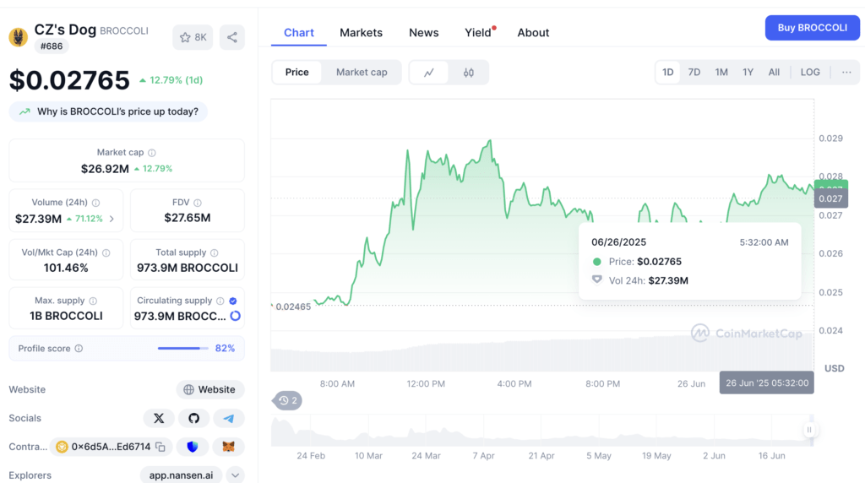Expand the Explorers dropdown chevron
Screen dimensions: 865x483
point(235,475)
